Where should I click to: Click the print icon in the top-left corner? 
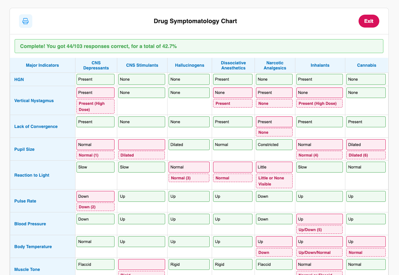25,21
